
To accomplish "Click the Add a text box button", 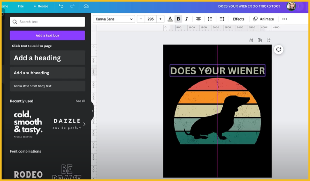I will [x=47, y=35].
